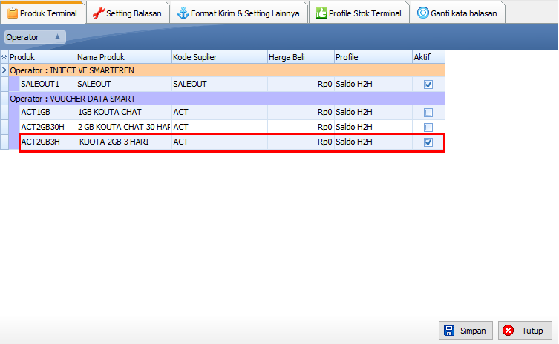The width and height of the screenshot is (559, 344).
Task: Click SALEOUT in the Nama Produk column
Action: (x=124, y=84)
